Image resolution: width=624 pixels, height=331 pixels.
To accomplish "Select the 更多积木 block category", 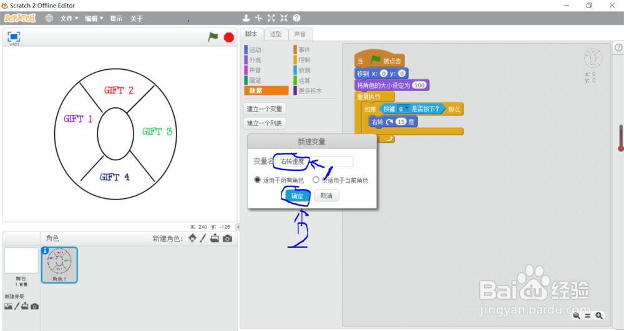I will point(315,90).
